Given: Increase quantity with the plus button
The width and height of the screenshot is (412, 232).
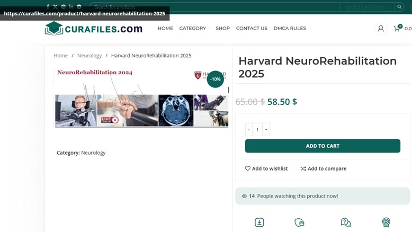Looking at the screenshot, I should (266, 130).
